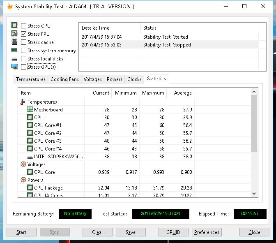Click the Current column header
Screen dimensions: 276x243
tap(98, 93)
